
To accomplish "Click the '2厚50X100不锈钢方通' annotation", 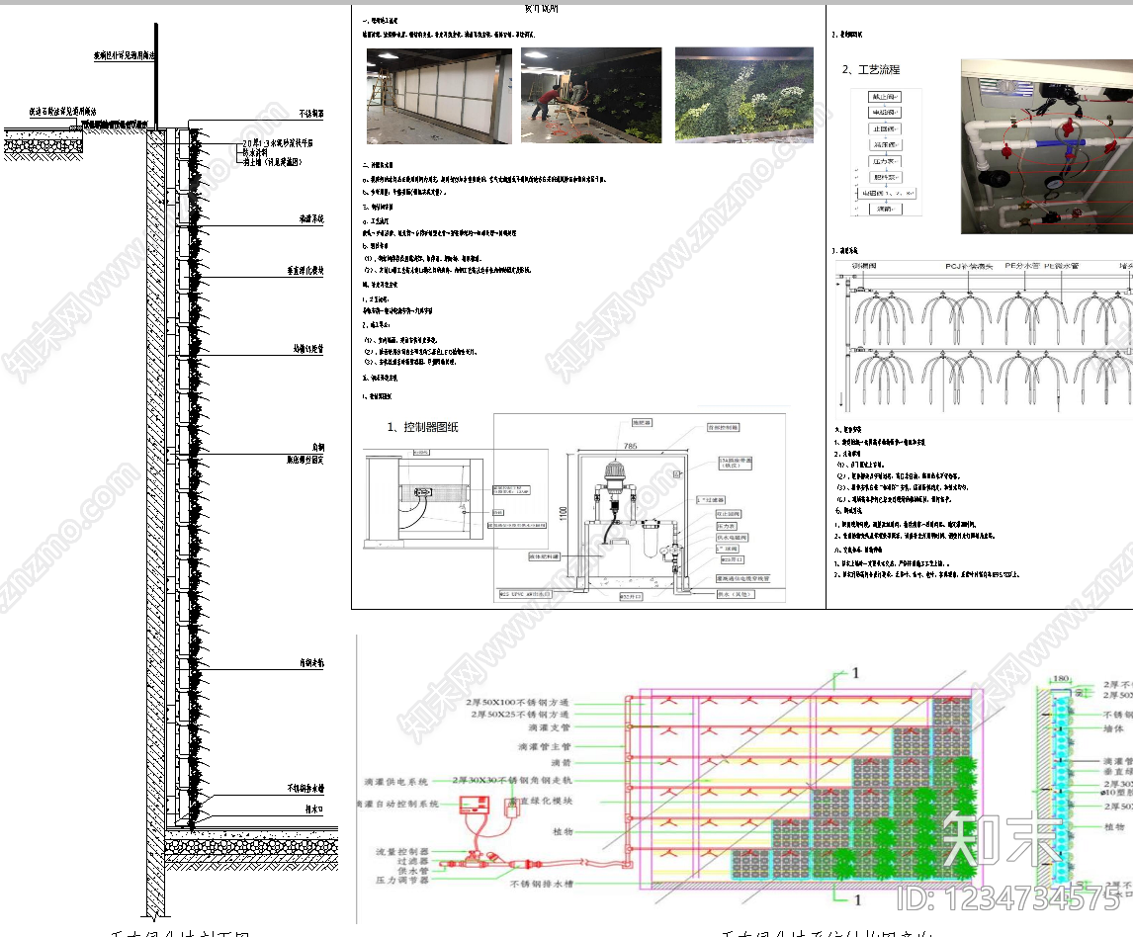I will click(x=517, y=702).
